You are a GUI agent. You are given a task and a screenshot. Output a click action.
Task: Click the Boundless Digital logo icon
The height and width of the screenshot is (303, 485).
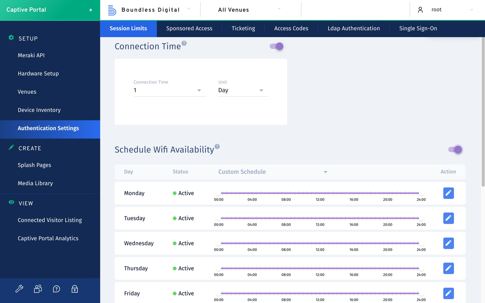112,10
